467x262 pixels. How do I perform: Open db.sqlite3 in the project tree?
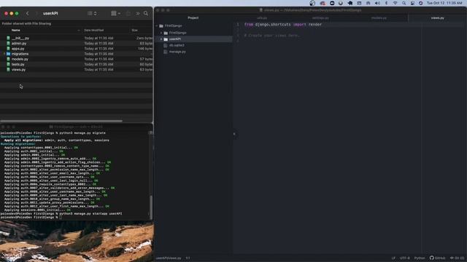click(177, 45)
